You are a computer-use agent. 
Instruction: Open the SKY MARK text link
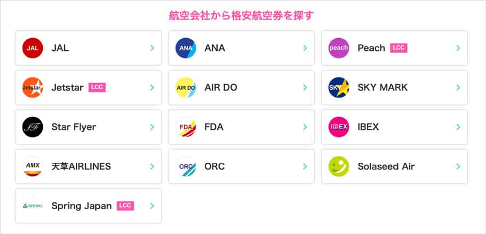(382, 88)
